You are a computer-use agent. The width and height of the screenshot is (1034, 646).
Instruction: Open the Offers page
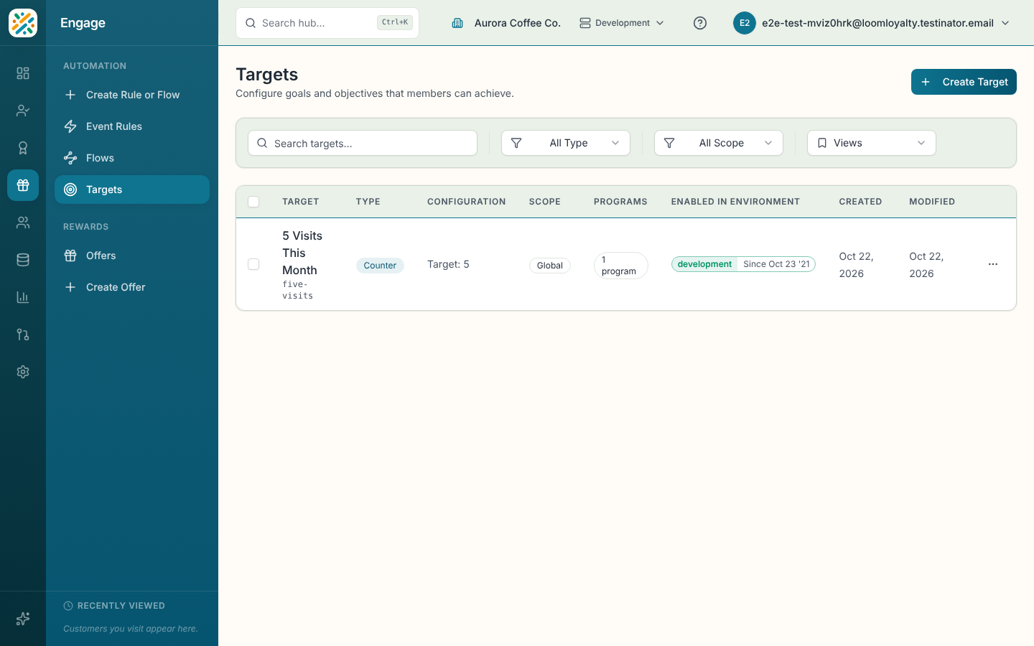coord(132,256)
